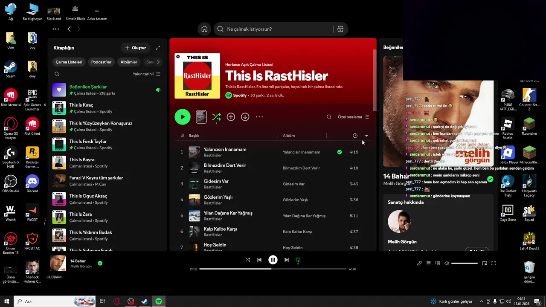Viewport: 546px width, 307px height.
Task: Sort tracks by duration clock icon
Action: (355, 136)
